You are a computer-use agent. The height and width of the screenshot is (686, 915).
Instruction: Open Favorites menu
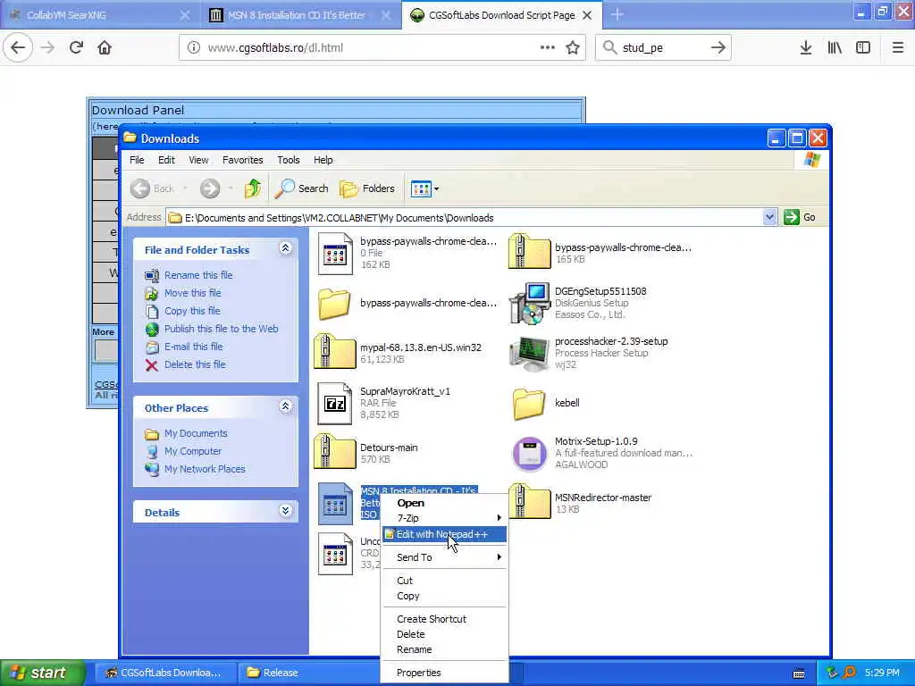pyautogui.click(x=243, y=160)
